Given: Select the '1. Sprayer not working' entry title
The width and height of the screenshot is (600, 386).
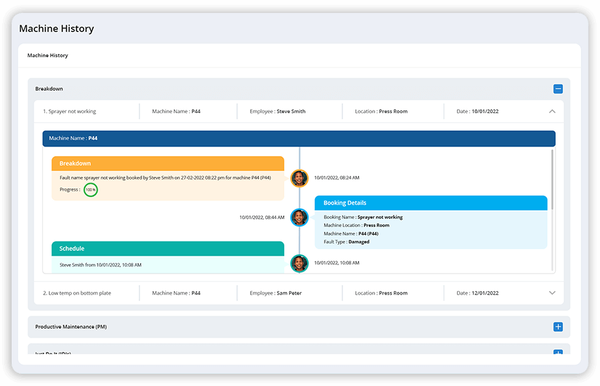Looking at the screenshot, I should point(70,111).
